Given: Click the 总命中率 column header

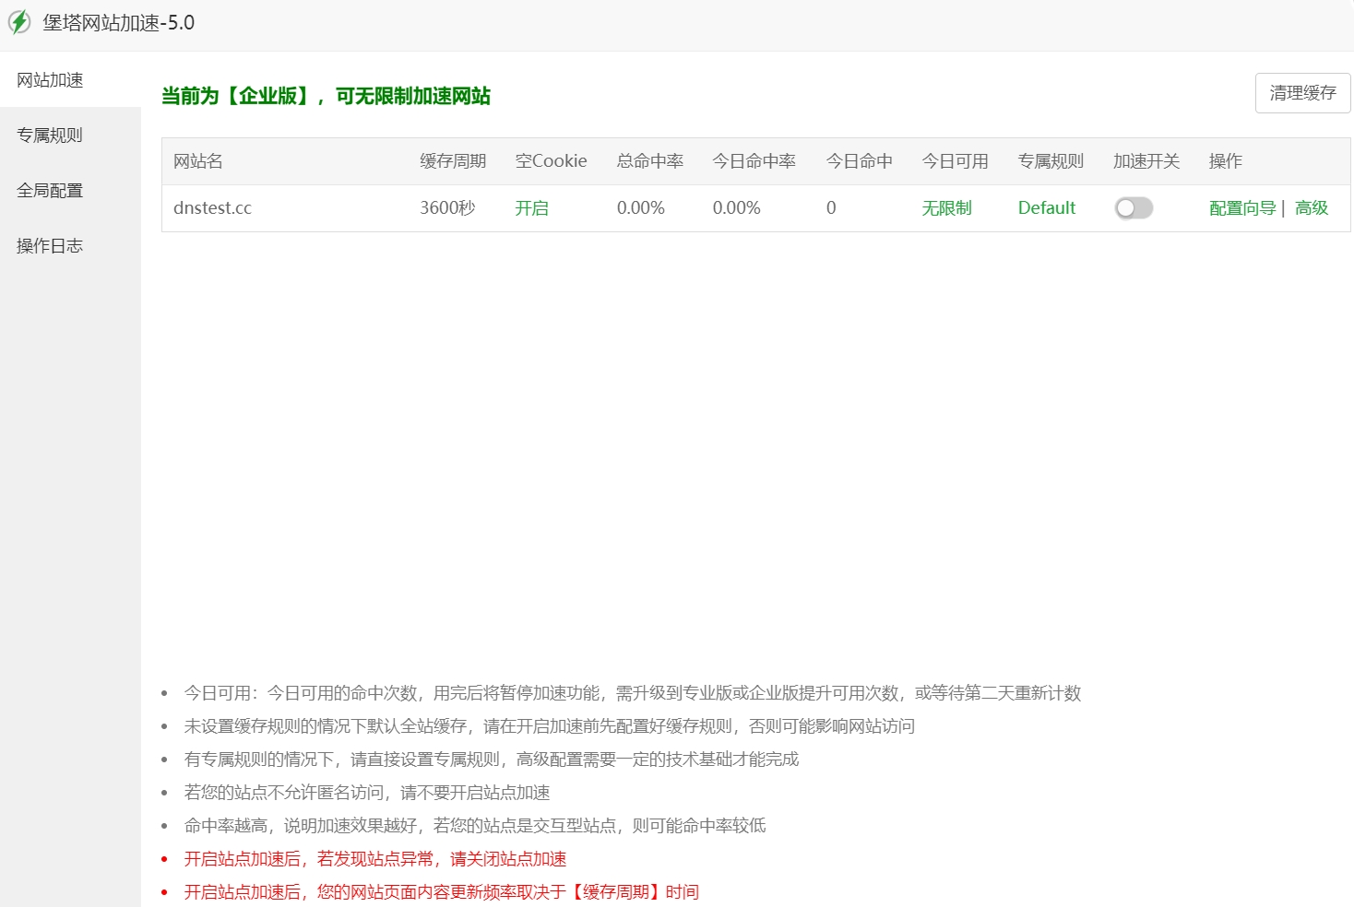Looking at the screenshot, I should coord(650,160).
